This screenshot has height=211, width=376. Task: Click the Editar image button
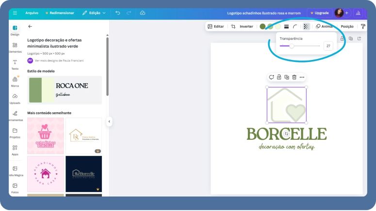(215, 26)
